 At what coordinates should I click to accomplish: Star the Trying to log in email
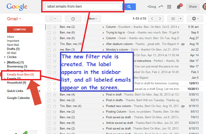tap(55, 33)
